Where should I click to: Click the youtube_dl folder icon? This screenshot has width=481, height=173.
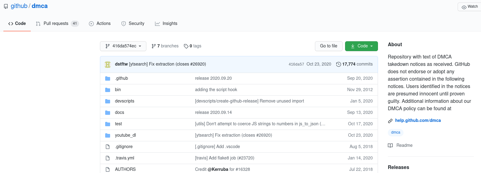[108, 135]
